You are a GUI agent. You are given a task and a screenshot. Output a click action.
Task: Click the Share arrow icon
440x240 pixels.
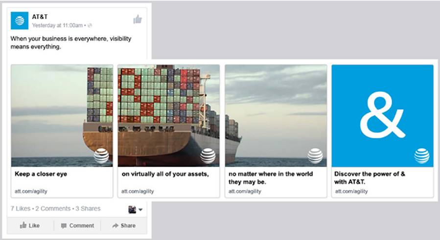[115, 225]
